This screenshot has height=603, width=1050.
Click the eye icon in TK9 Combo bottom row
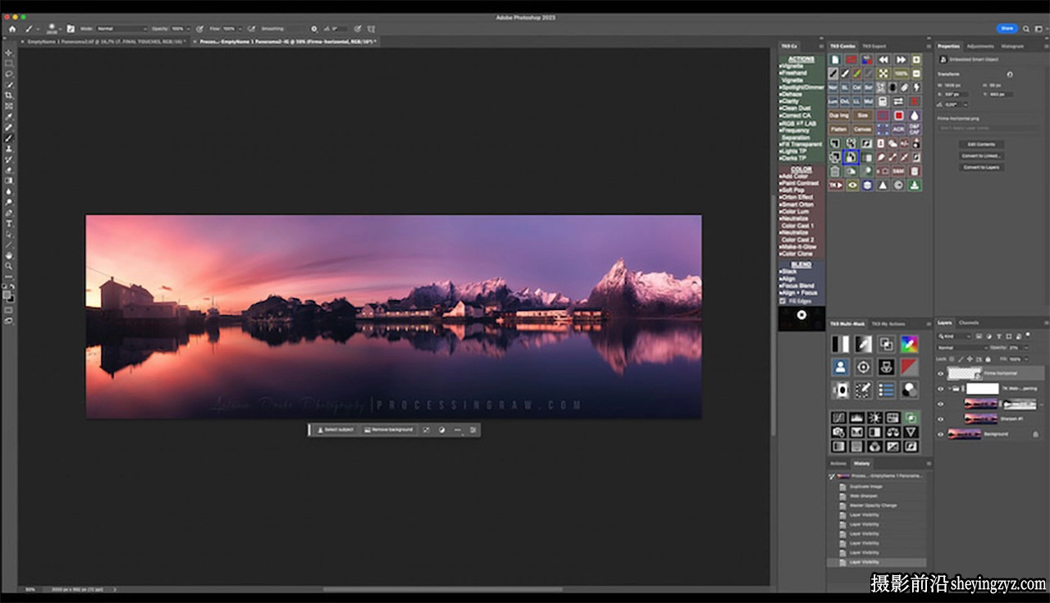click(851, 185)
